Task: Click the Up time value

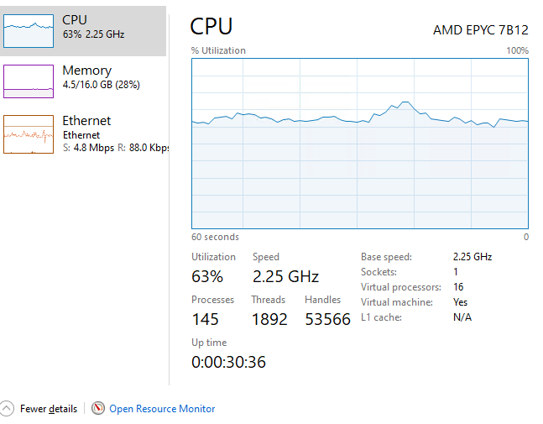Action: click(228, 362)
